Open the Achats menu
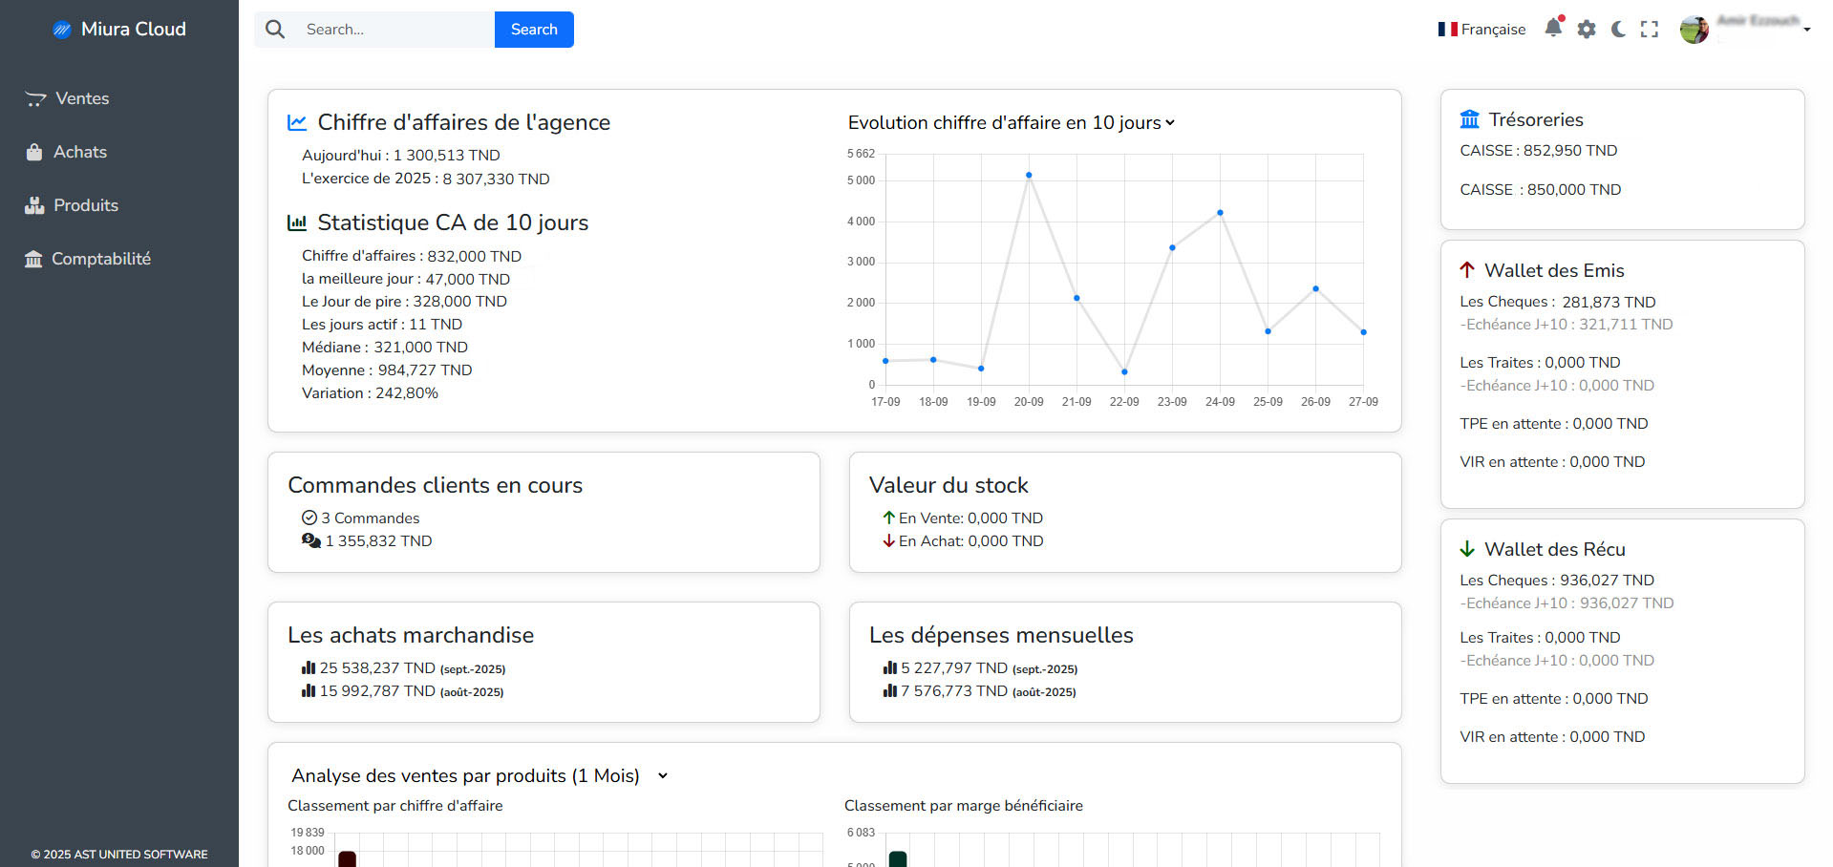 click(x=79, y=152)
